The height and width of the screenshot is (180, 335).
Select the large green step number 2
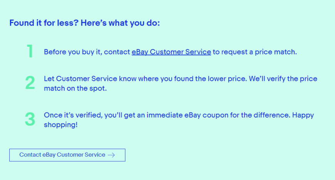point(30,83)
